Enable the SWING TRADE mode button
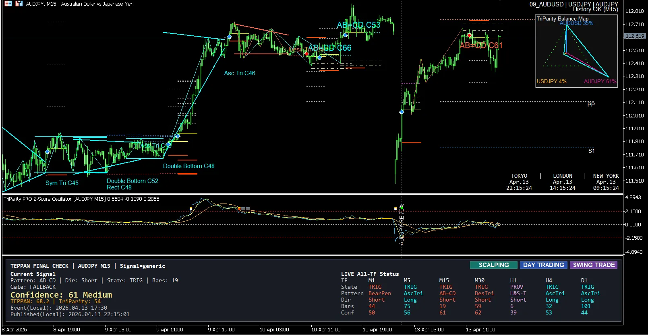Viewport: 648px width, 335px height. pos(594,265)
